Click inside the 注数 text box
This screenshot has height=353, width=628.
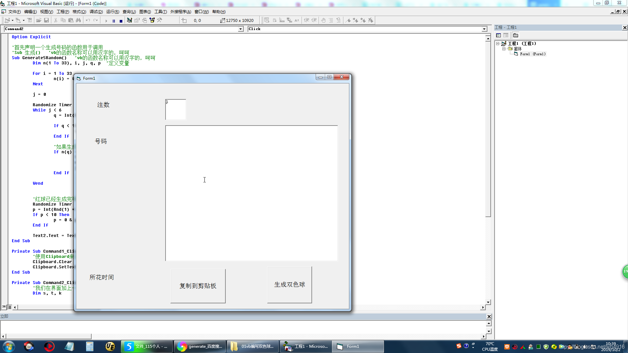pos(176,110)
